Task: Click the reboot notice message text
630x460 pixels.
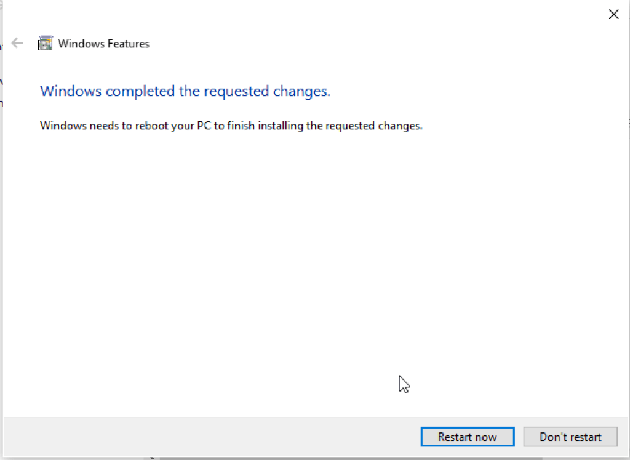Action: [231, 126]
